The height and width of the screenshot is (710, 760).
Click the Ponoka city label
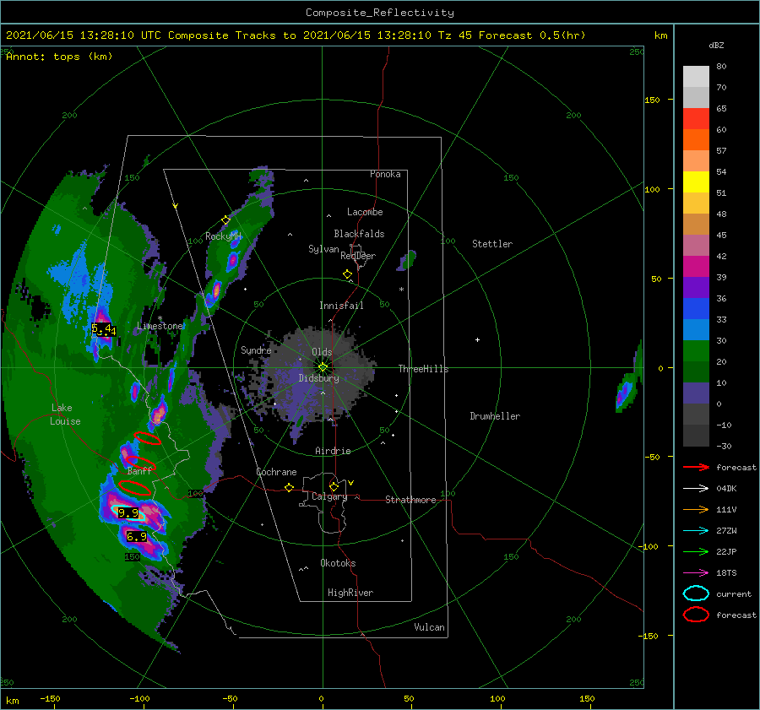click(385, 174)
